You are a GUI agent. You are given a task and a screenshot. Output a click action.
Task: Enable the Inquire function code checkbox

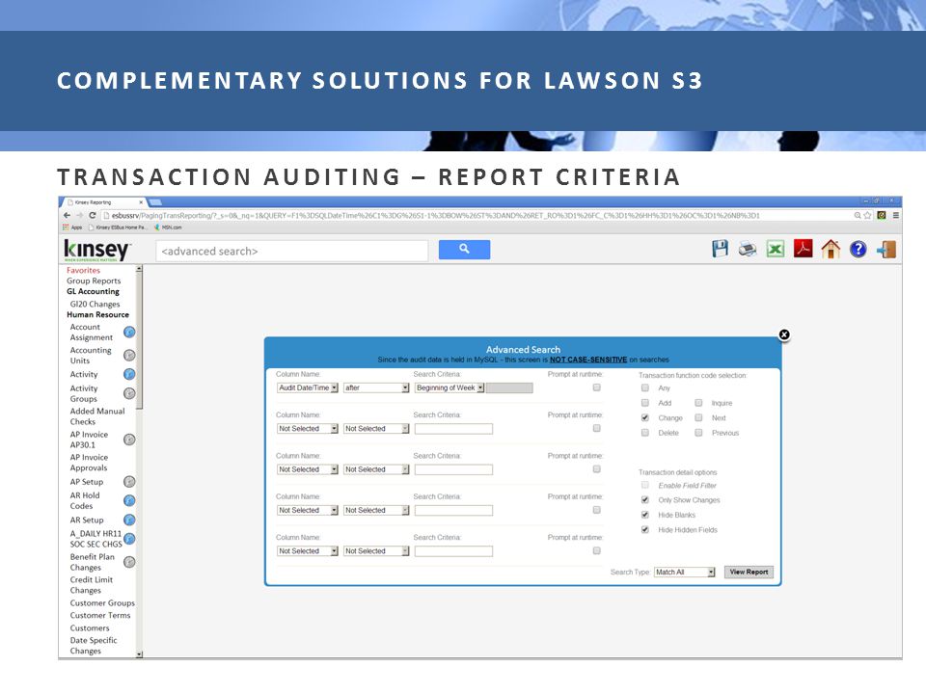698,403
